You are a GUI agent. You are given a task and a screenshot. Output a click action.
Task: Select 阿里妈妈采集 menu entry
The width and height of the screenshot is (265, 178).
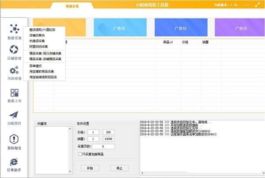(38, 46)
